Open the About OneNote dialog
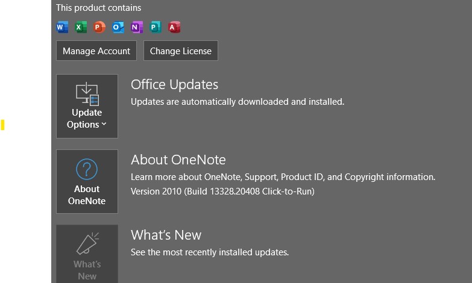The image size is (472, 283). [87, 181]
